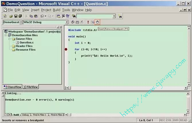The image size is (192, 123).
Task: Open the Help menu
Action: [x=89, y=10]
